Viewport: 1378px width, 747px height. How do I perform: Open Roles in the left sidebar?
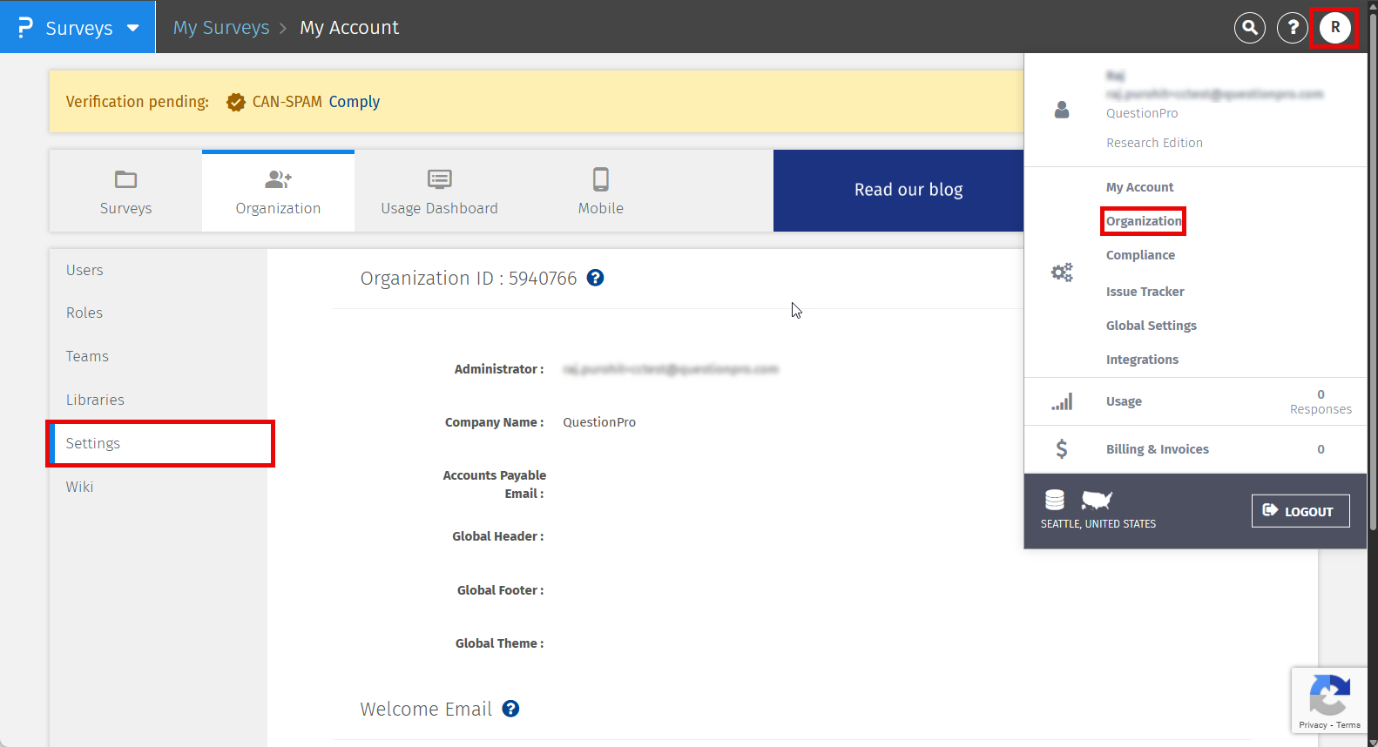pyautogui.click(x=84, y=313)
